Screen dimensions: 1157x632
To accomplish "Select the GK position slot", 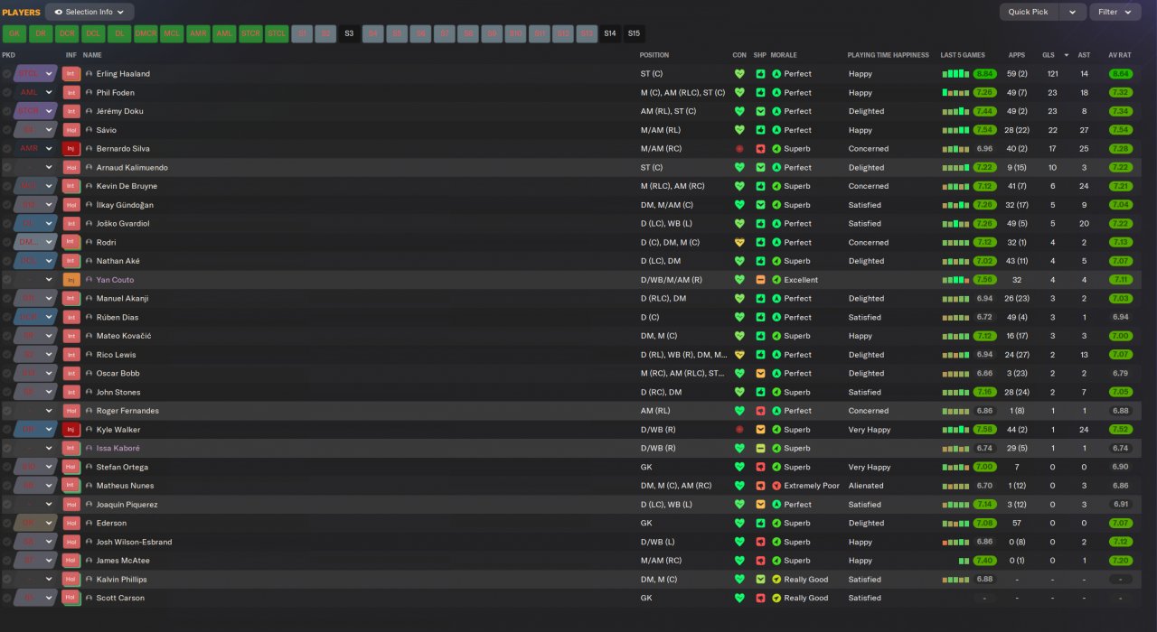I will point(14,34).
